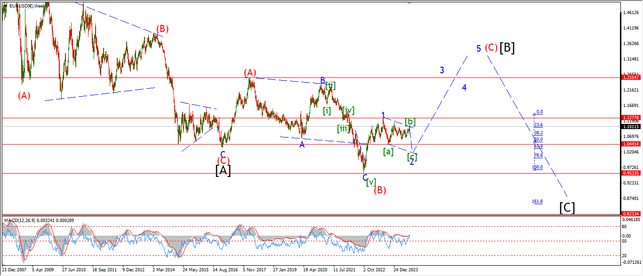Screen dimensions: 643x276
Task: Click the black [C] wave label
Action: [567, 207]
